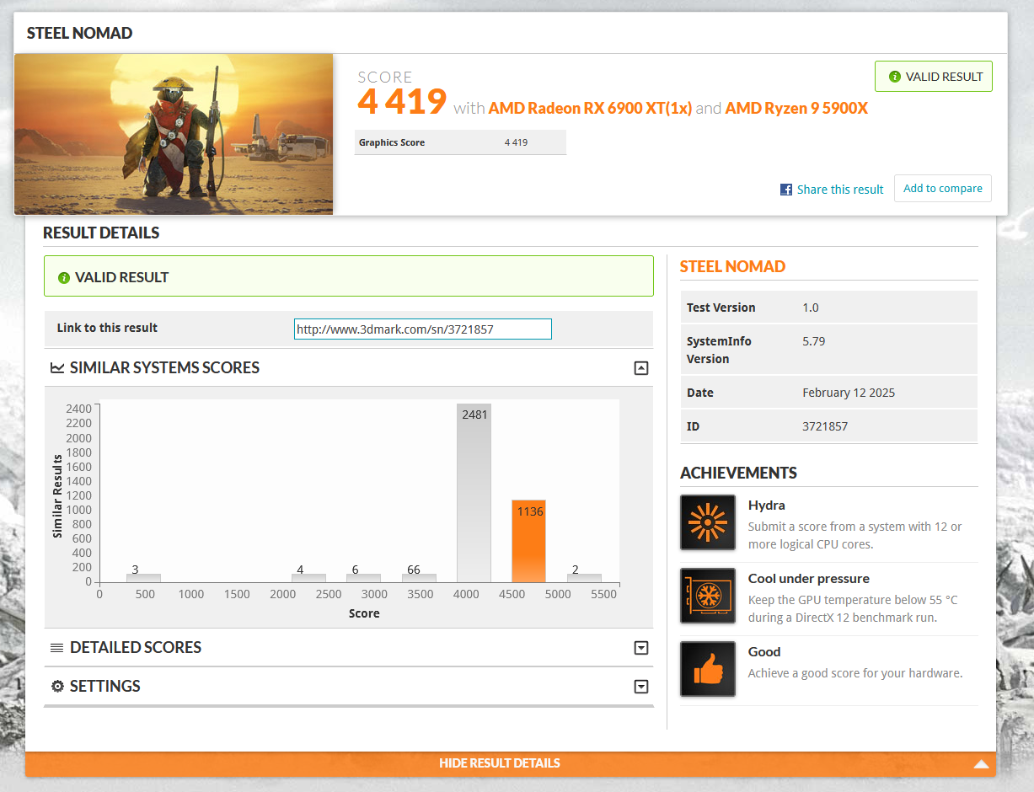Click the chart bar labeled 3
The width and height of the screenshot is (1034, 792).
[x=143, y=578]
